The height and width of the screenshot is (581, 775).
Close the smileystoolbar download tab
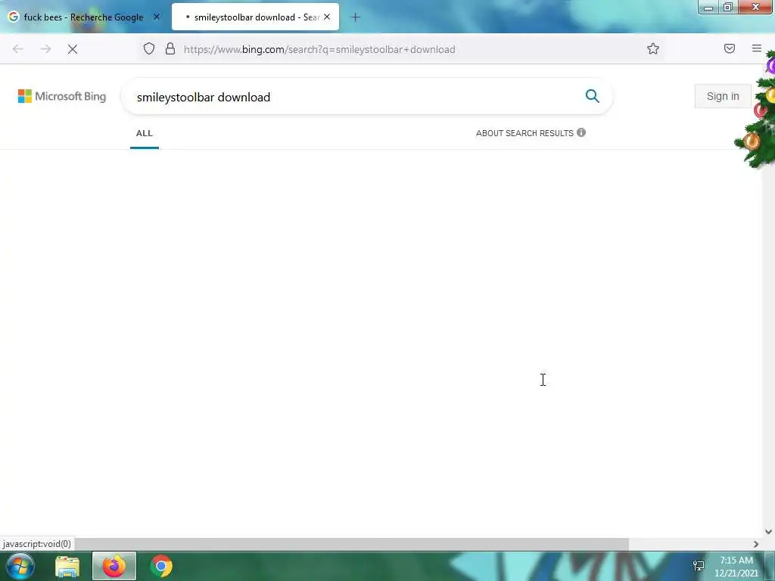tap(327, 17)
